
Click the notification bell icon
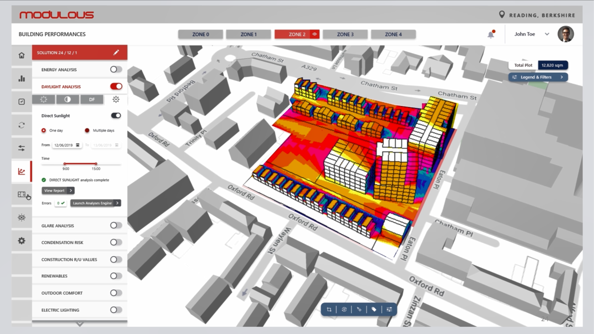coord(491,35)
